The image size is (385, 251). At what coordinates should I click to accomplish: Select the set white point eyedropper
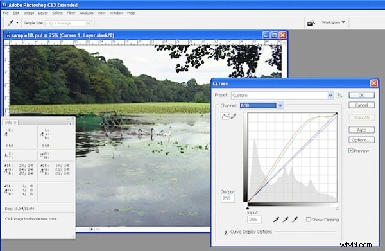pos(295,220)
